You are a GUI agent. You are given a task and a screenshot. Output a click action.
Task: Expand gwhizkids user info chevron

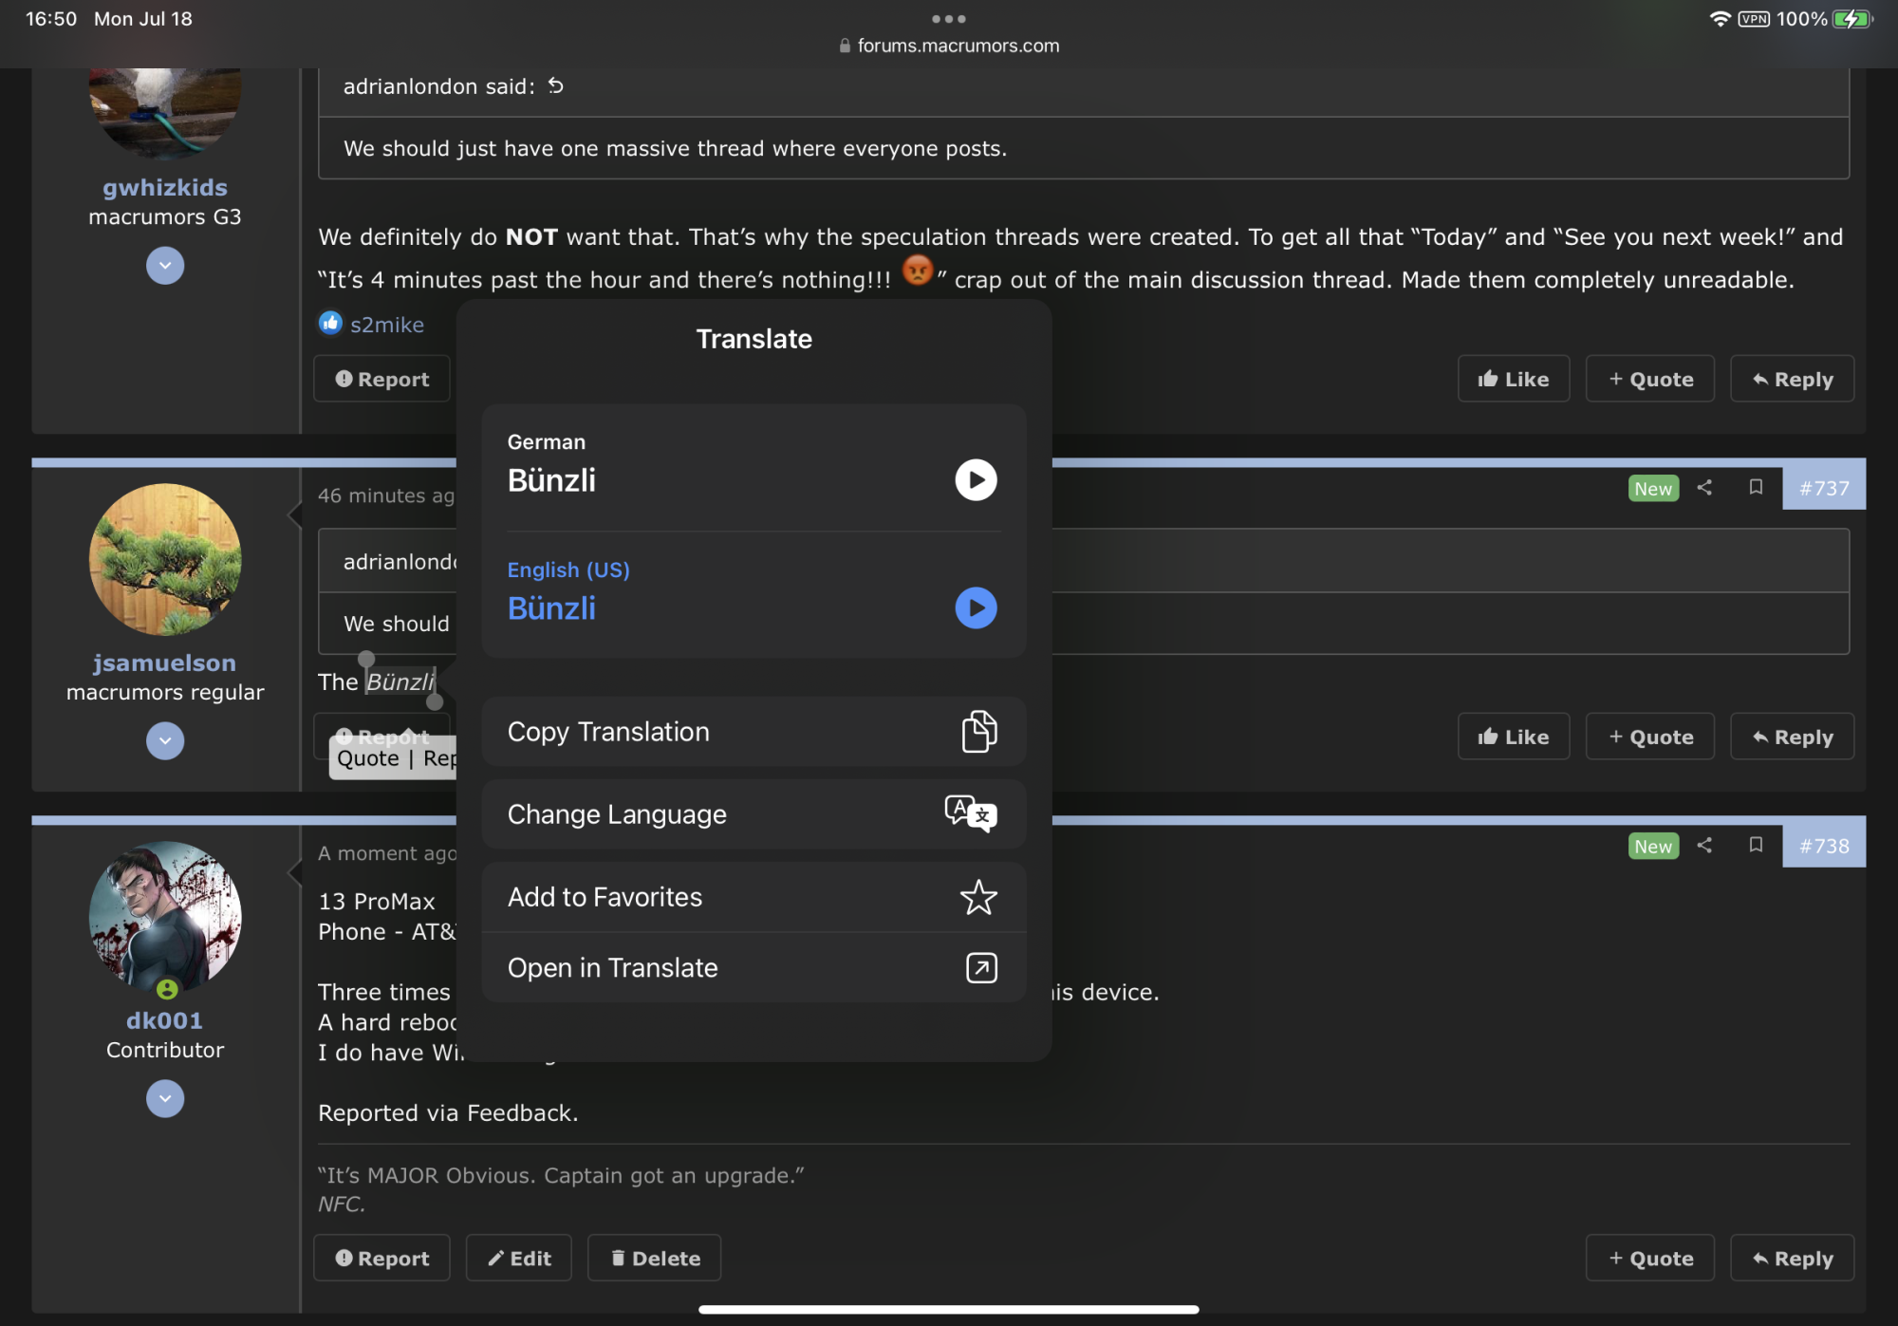165,266
